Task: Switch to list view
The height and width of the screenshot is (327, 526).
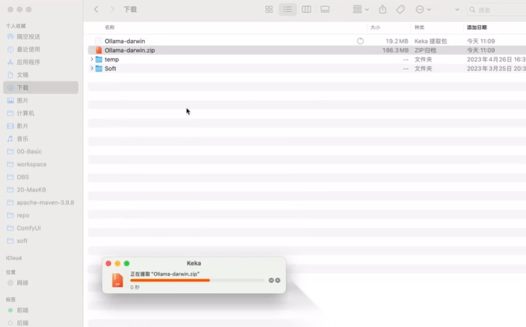Action: (x=288, y=9)
